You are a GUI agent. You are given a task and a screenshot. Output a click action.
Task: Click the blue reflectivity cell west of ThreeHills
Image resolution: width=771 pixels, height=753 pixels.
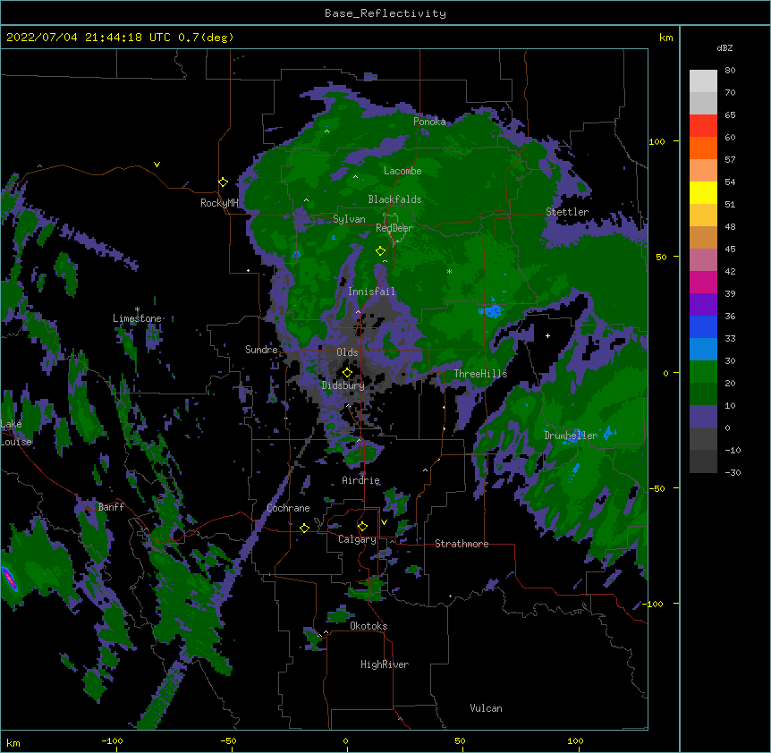coord(490,310)
